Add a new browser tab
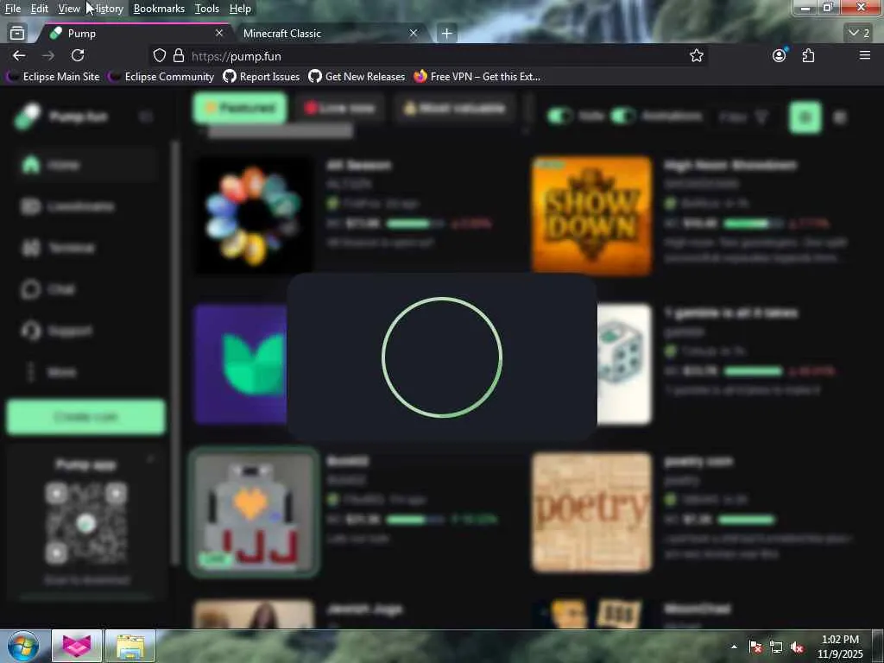884x663 pixels. pos(446,34)
